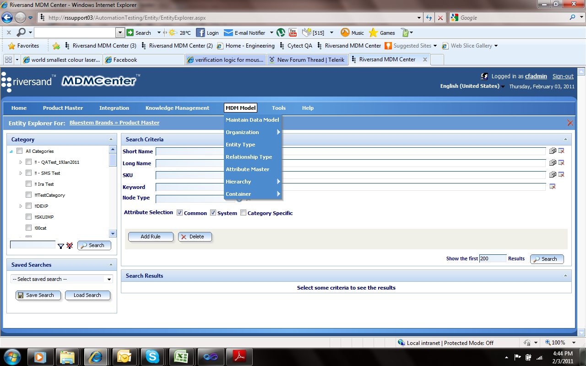Collapse the All Categories tree node
586x366 pixels.
pyautogui.click(x=11, y=151)
